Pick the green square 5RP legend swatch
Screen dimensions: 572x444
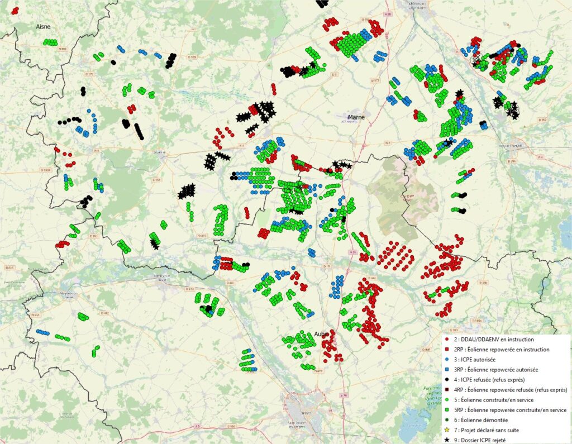[447, 410]
